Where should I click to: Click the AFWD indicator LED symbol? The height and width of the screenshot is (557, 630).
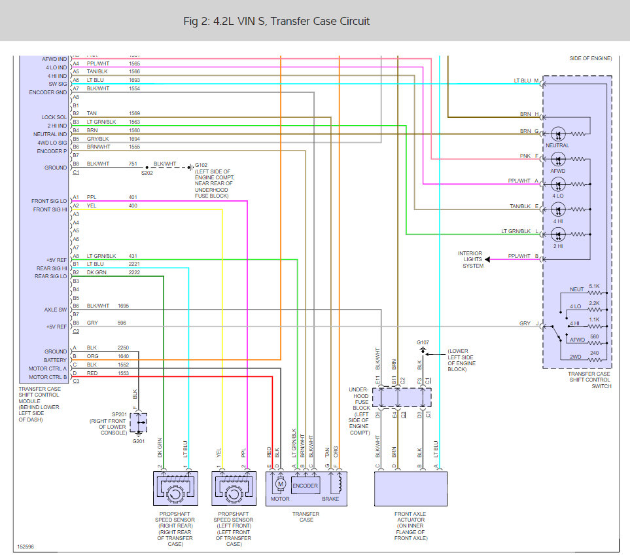point(557,160)
